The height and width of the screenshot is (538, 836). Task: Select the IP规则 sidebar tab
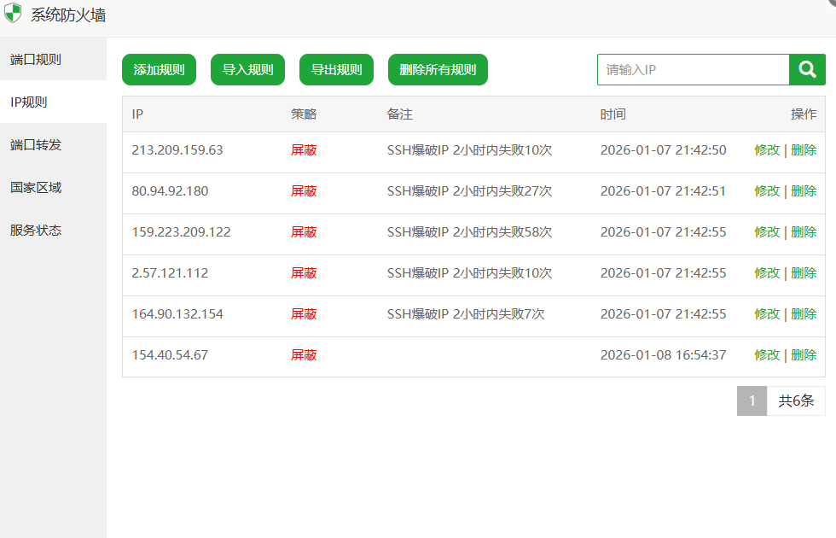pos(29,102)
